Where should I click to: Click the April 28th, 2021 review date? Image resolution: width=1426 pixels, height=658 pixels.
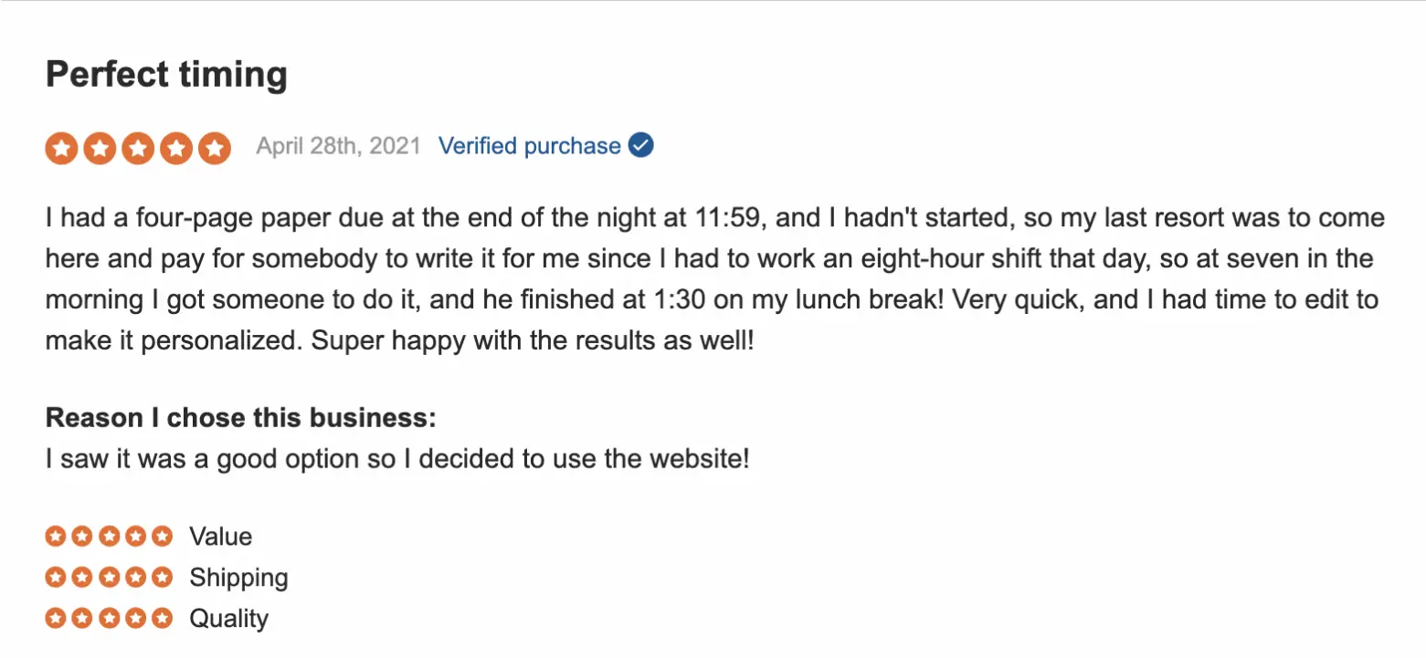click(338, 146)
